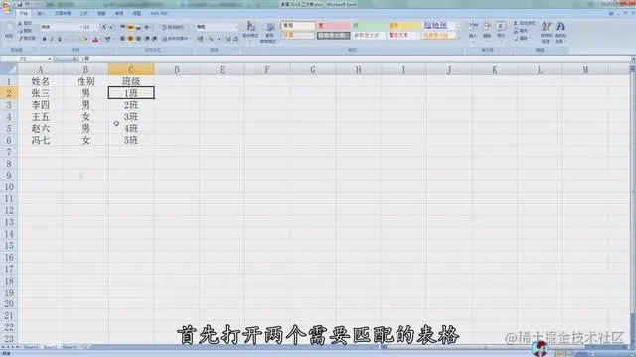Click the Format cells button
The image size is (636, 357).
(501, 30)
